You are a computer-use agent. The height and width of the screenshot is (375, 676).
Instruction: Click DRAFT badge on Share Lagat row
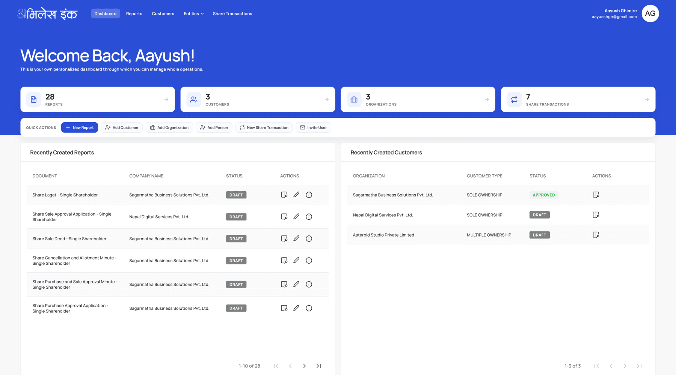click(236, 195)
